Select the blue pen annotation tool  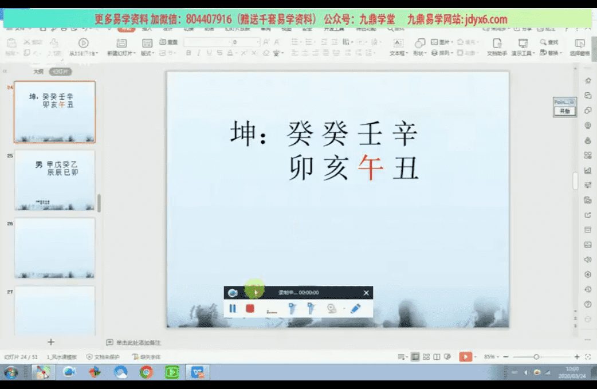click(x=355, y=309)
